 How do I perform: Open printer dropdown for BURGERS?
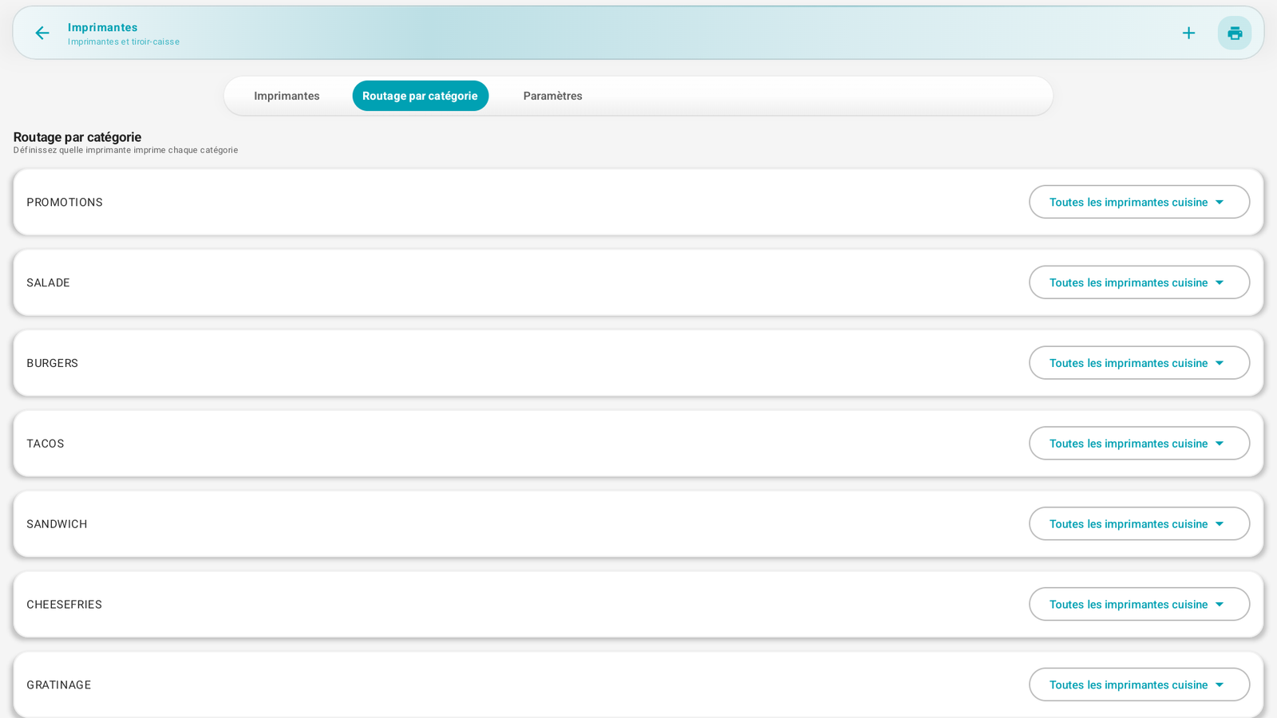point(1139,363)
